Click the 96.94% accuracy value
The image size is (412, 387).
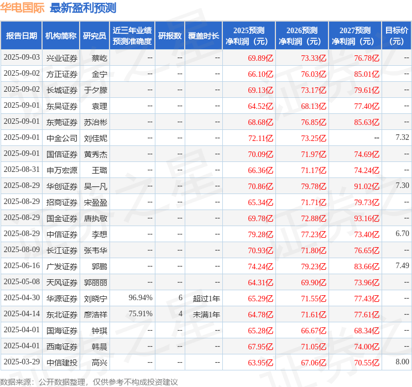pos(140,297)
